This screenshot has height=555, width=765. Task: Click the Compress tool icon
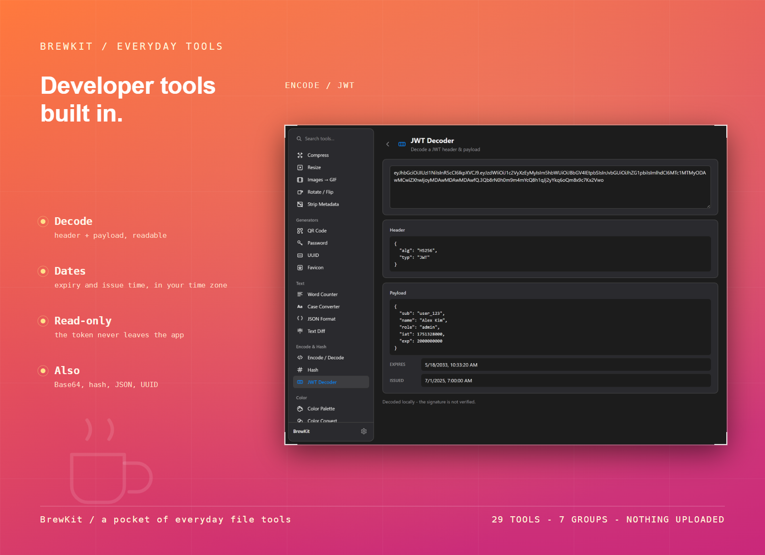[300, 155]
